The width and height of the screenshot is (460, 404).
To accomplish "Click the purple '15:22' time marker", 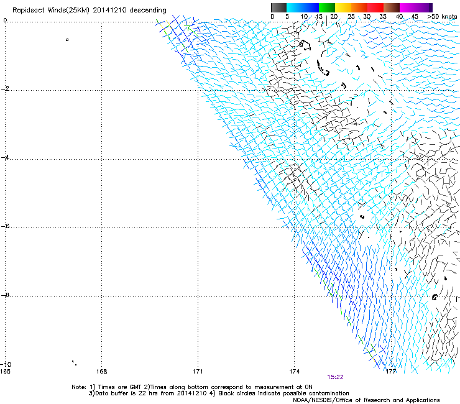I will [335, 377].
